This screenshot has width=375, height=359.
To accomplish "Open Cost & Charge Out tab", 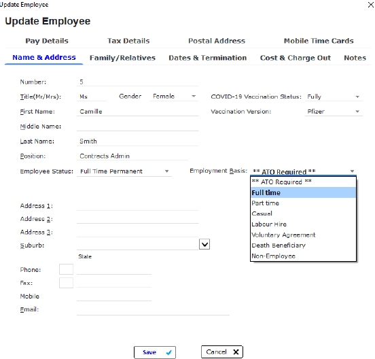I will point(296,58).
